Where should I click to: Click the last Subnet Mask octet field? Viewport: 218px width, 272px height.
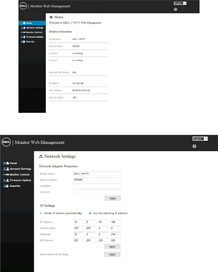coord(115,228)
